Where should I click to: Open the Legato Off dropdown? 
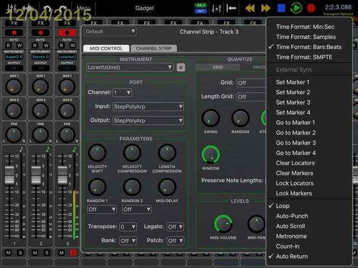click(175, 227)
